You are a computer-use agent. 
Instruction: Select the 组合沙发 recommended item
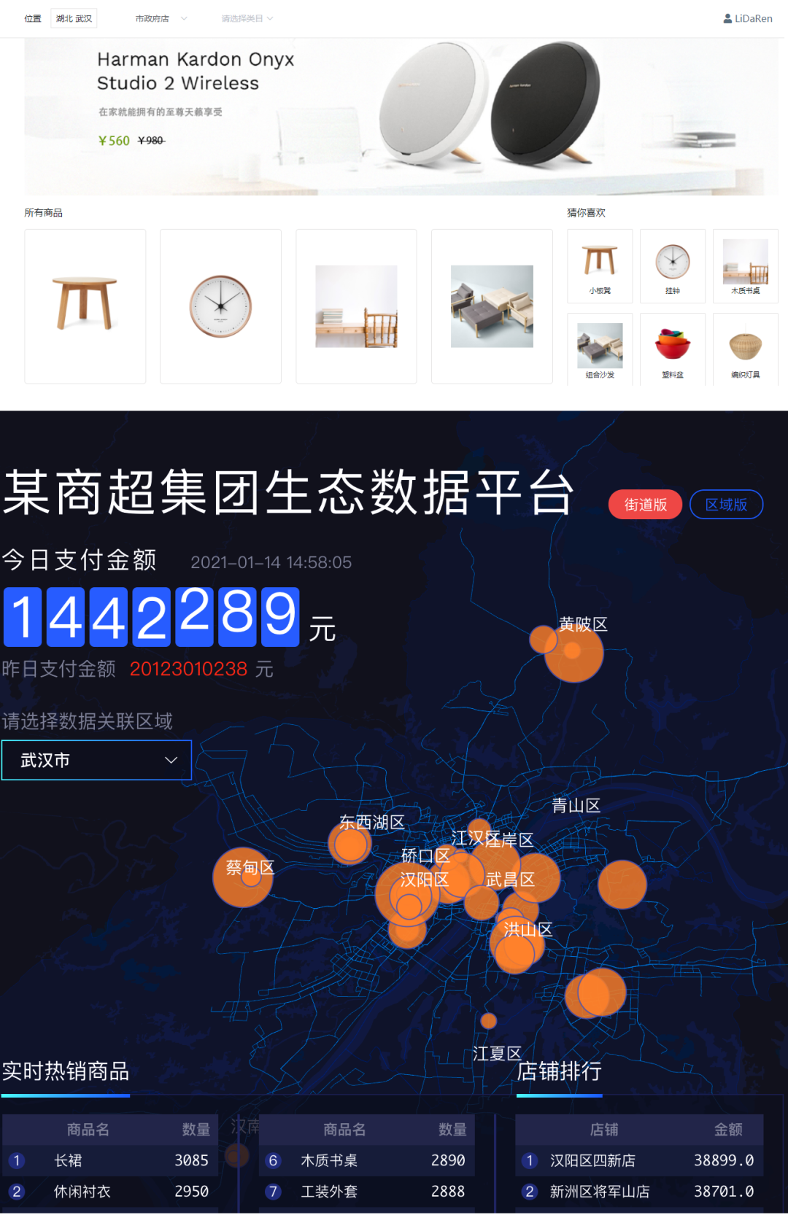point(600,349)
